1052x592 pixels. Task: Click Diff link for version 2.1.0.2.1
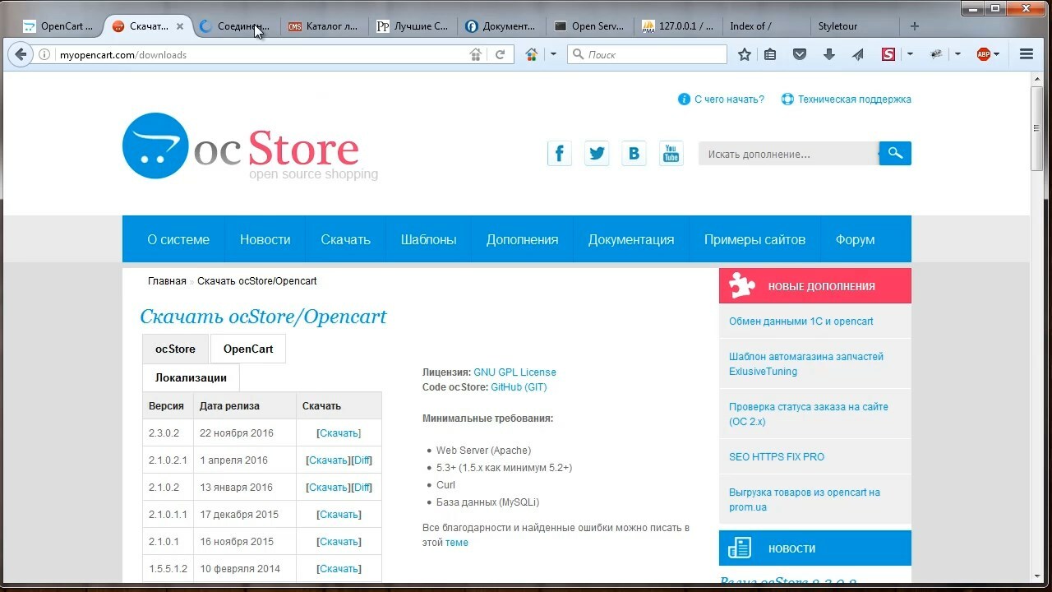[362, 460]
